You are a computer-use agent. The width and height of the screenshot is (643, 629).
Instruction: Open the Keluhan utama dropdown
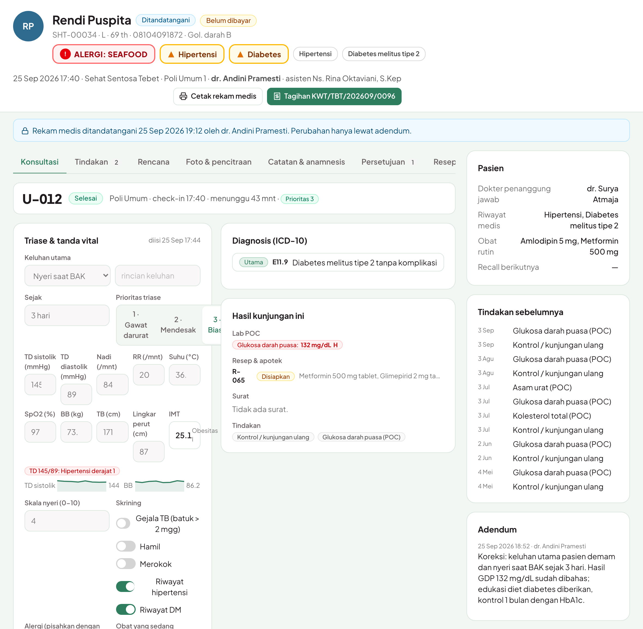tap(67, 276)
